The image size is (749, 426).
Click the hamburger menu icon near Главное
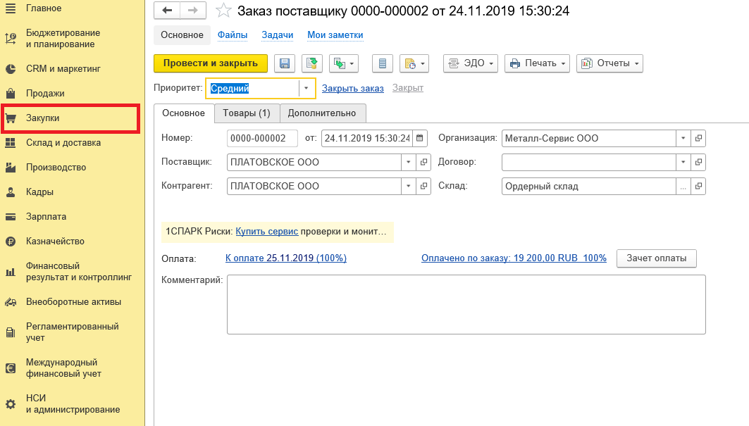tap(11, 8)
